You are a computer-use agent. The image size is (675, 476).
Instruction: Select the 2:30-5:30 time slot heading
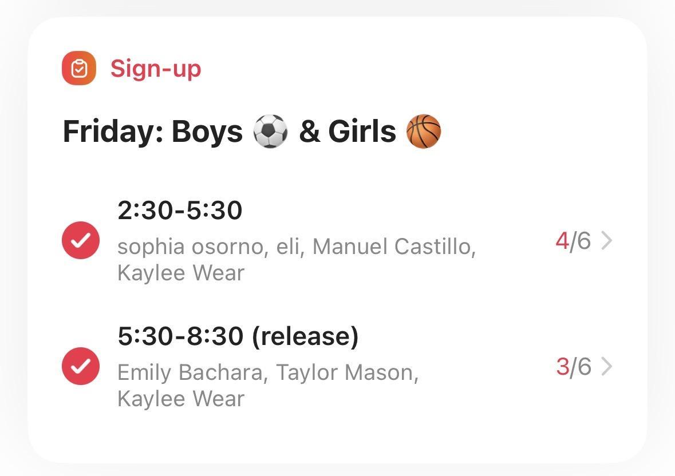[180, 211]
